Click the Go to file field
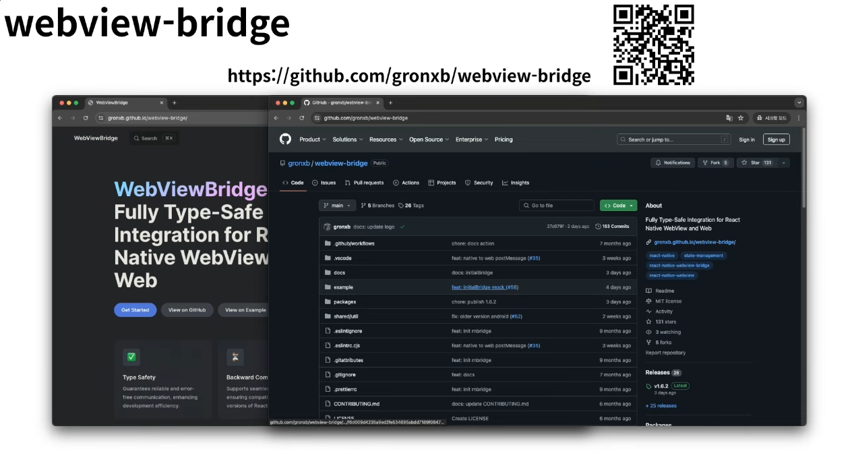 pos(557,206)
